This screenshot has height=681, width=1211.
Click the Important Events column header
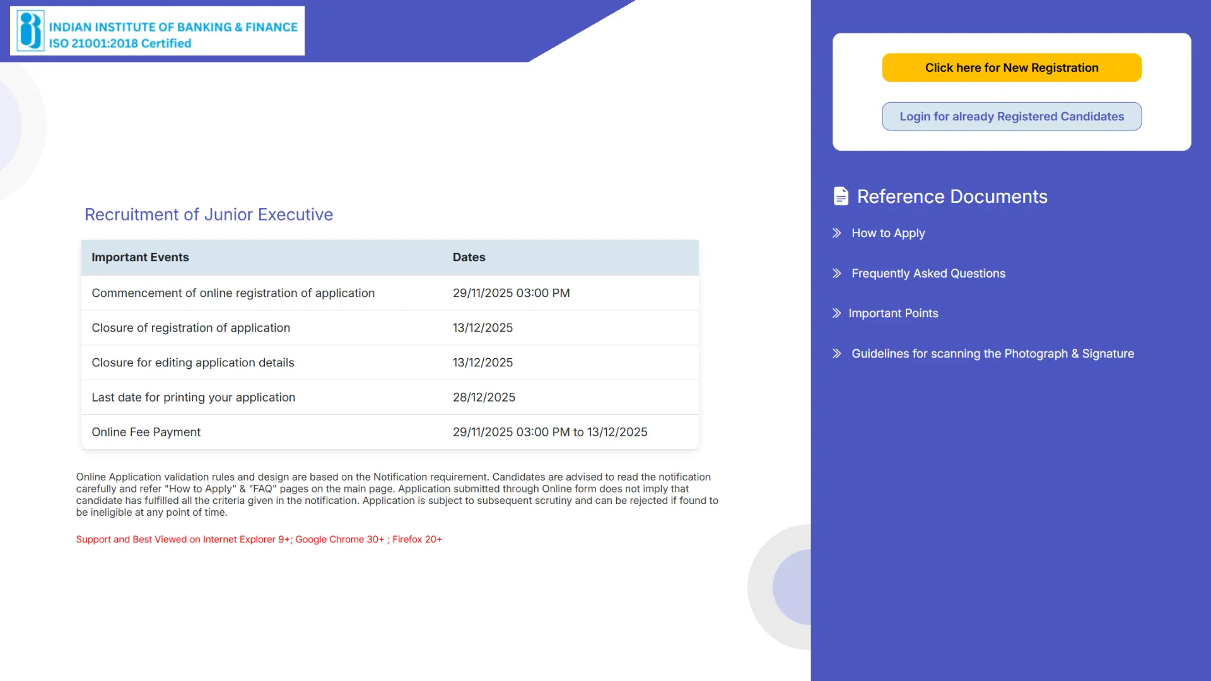[140, 257]
